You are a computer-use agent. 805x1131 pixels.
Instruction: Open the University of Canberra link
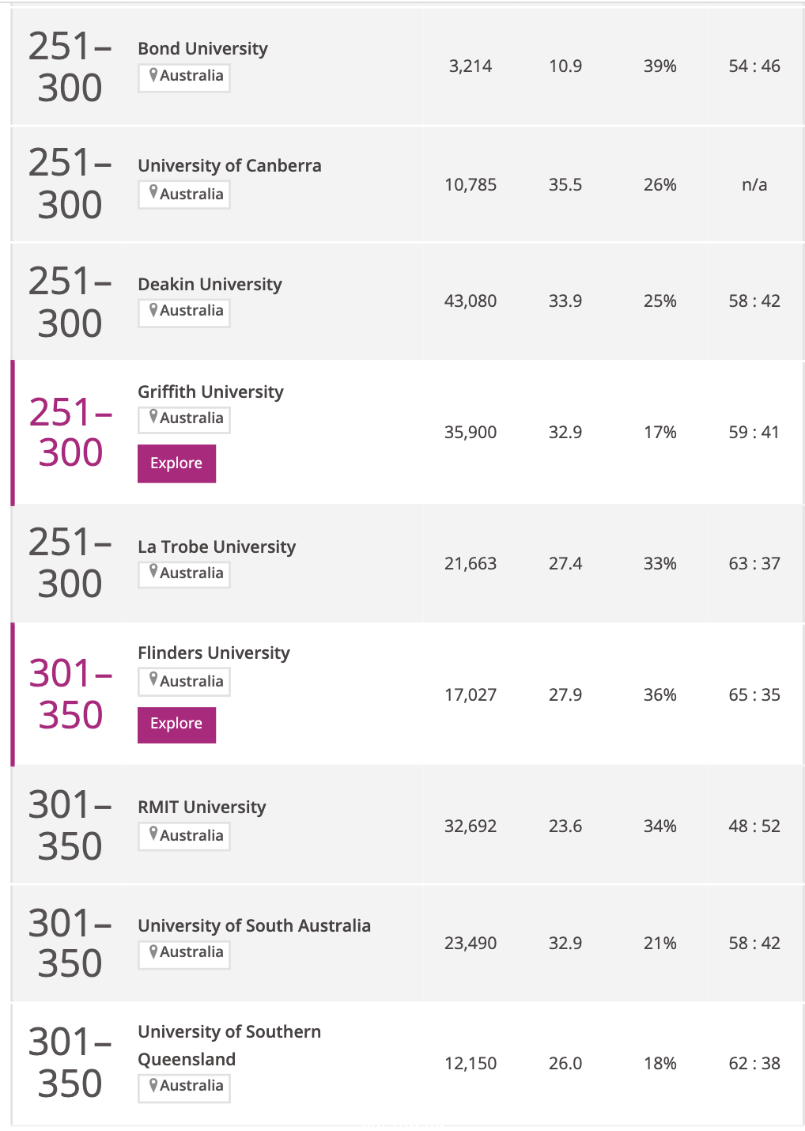tap(229, 166)
